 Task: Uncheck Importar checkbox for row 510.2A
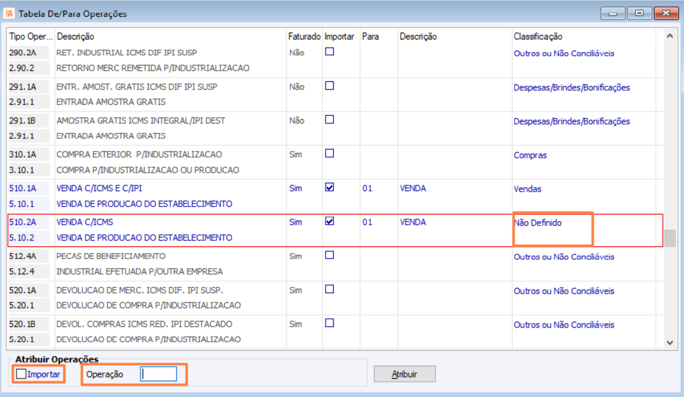click(x=329, y=222)
